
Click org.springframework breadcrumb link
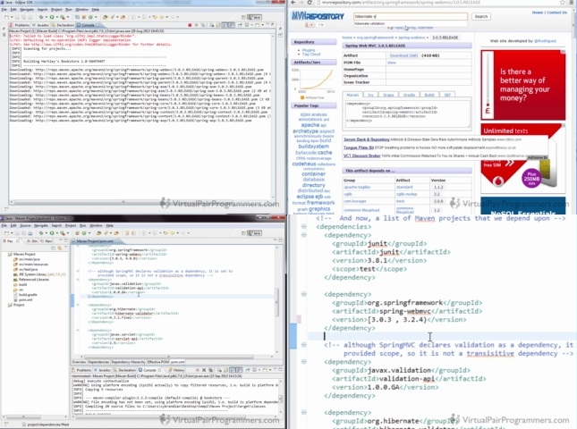click(x=375, y=38)
